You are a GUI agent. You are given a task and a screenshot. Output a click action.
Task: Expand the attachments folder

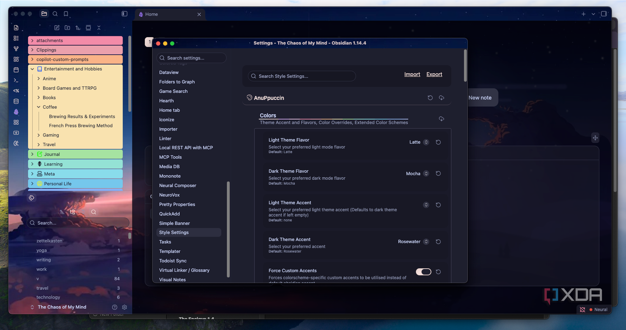click(32, 41)
